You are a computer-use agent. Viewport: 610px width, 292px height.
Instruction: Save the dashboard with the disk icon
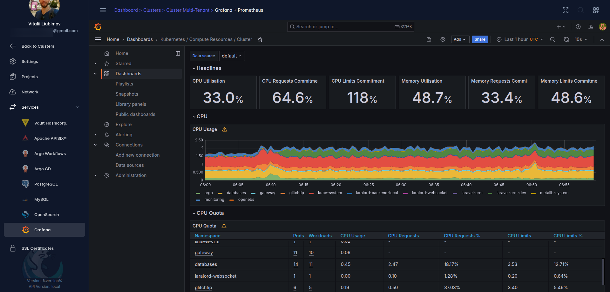429,39
